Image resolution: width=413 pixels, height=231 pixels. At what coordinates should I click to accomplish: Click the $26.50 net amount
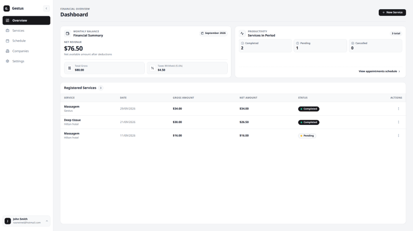coord(244,122)
